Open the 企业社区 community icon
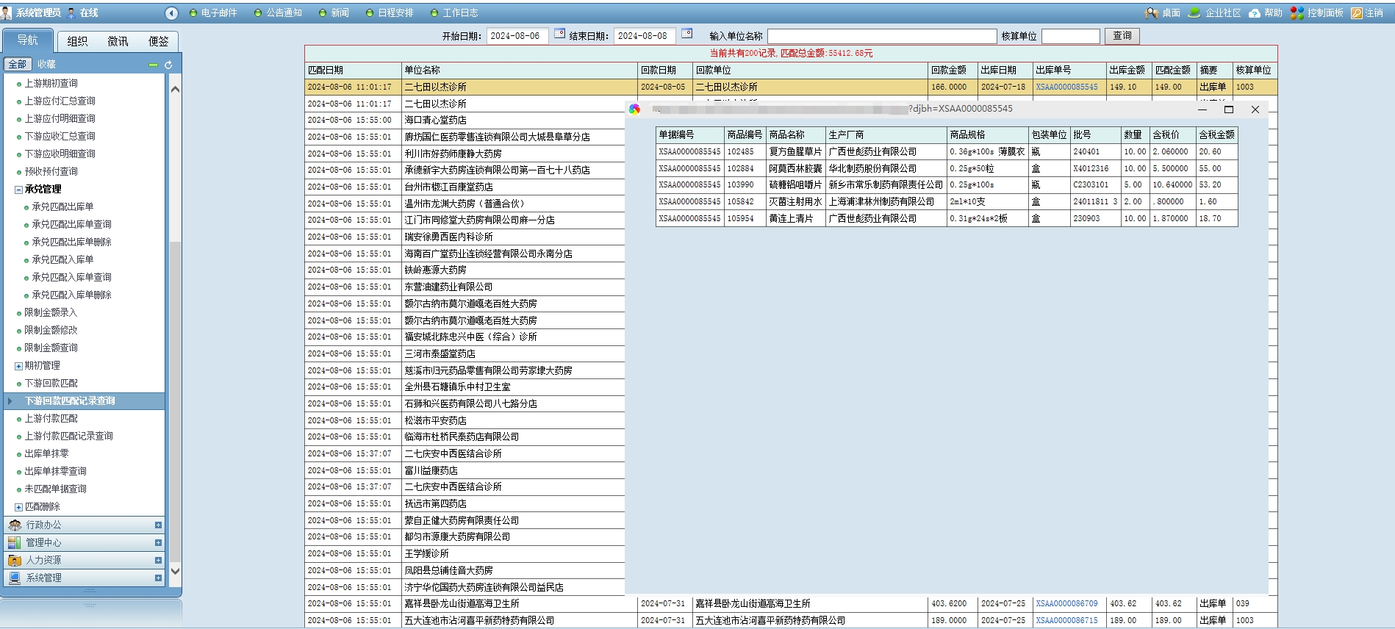 [1194, 12]
